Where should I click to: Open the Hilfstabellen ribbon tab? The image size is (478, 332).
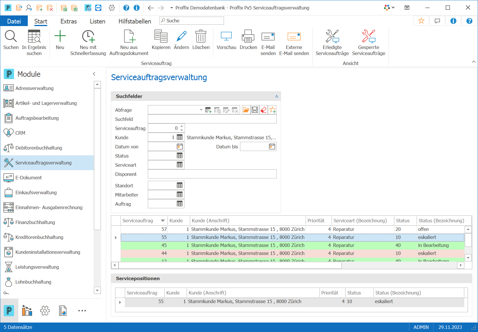(135, 21)
